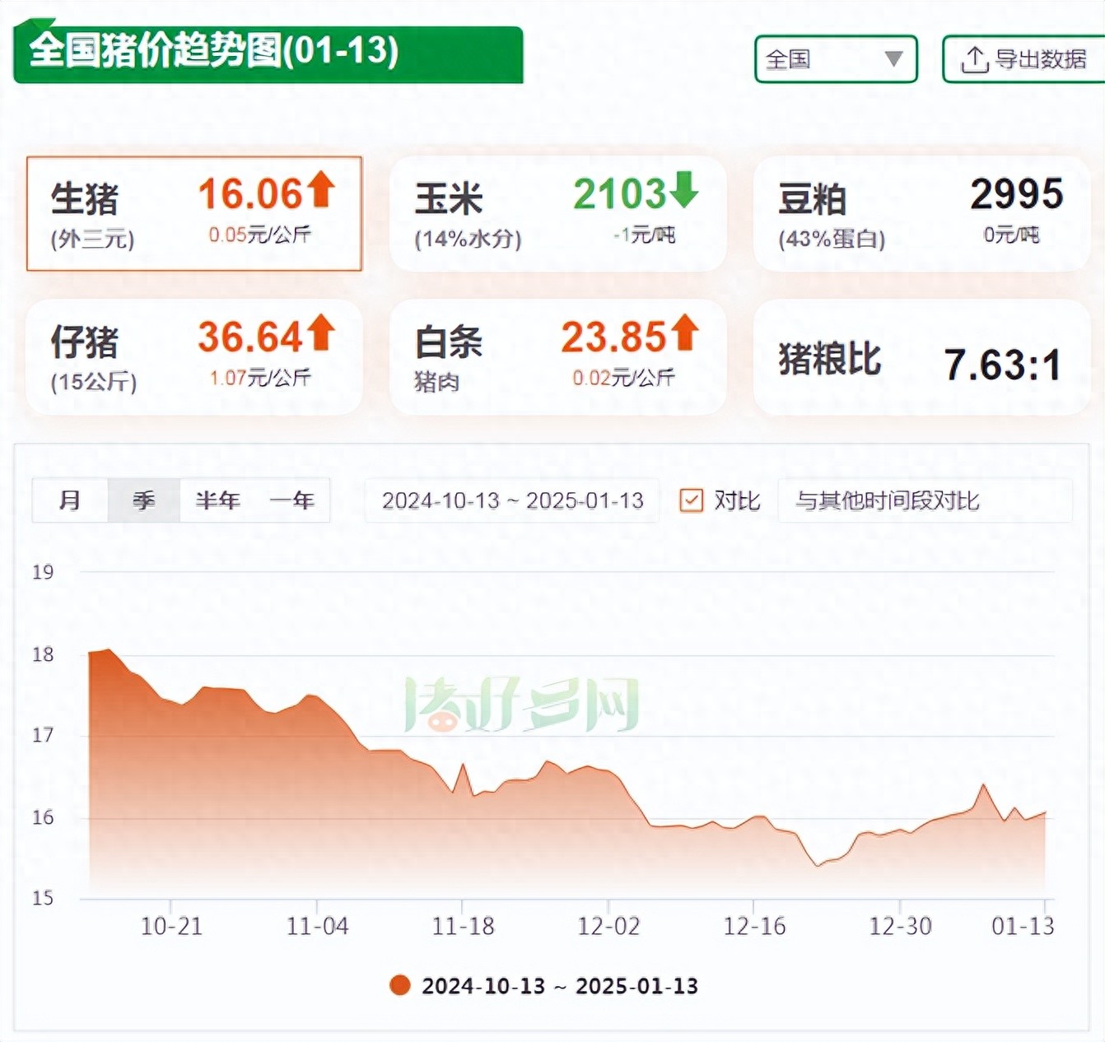The width and height of the screenshot is (1105, 1042).
Task: Click the 19 y-axis label
Action: [43, 572]
